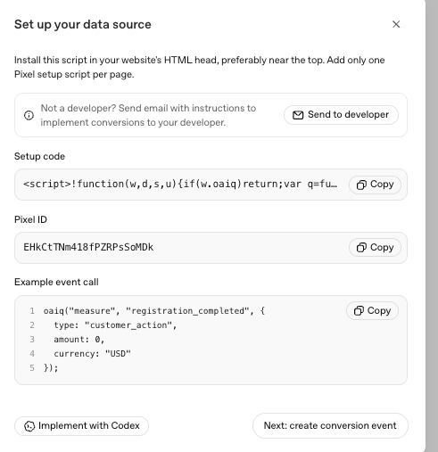Continue to Next: create conversion event
This screenshot has height=452, width=438.
click(x=330, y=425)
